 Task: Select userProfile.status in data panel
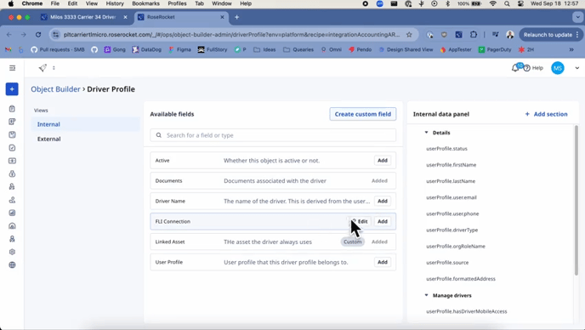(x=446, y=149)
